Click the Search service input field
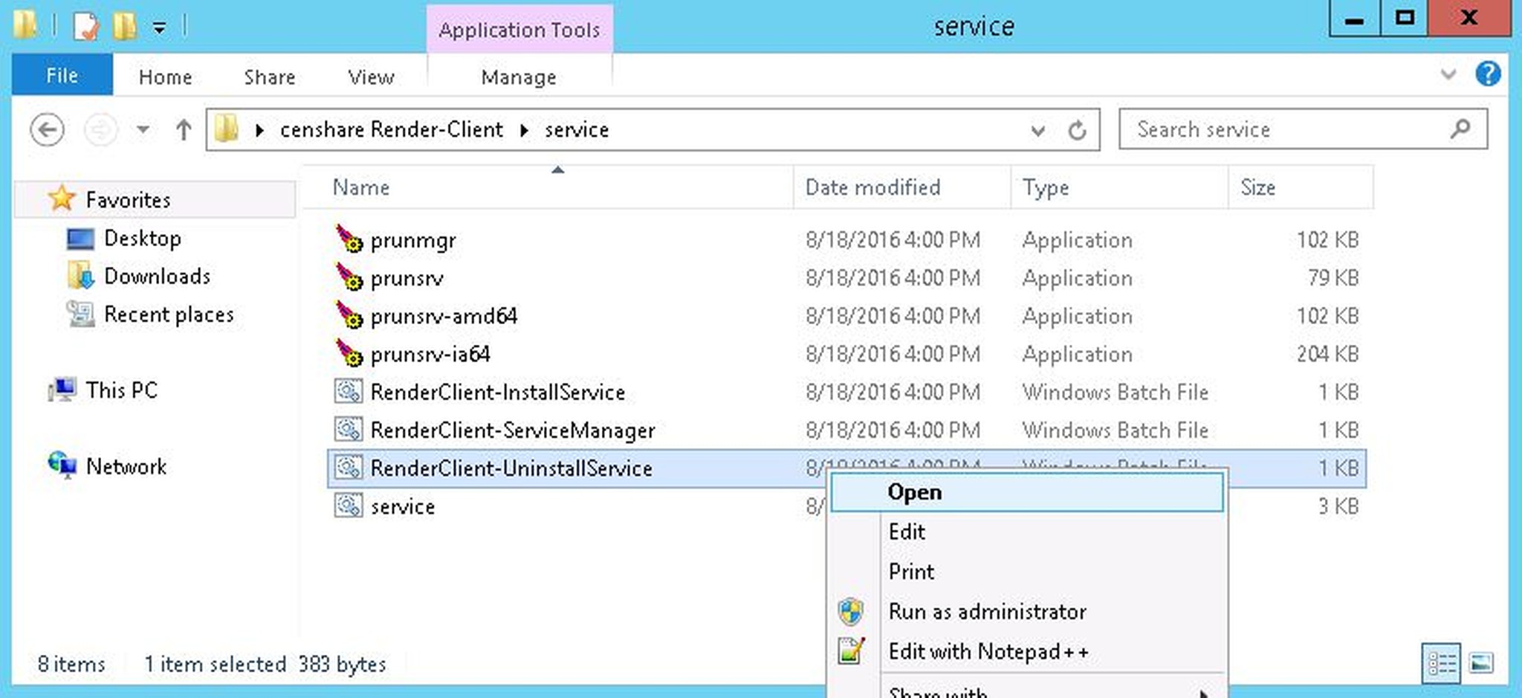1522x698 pixels. point(1289,129)
